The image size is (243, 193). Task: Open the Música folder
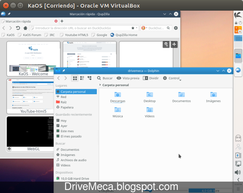click(x=118, y=112)
